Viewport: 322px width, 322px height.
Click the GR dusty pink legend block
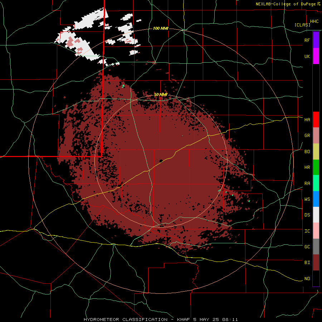pos(316,135)
